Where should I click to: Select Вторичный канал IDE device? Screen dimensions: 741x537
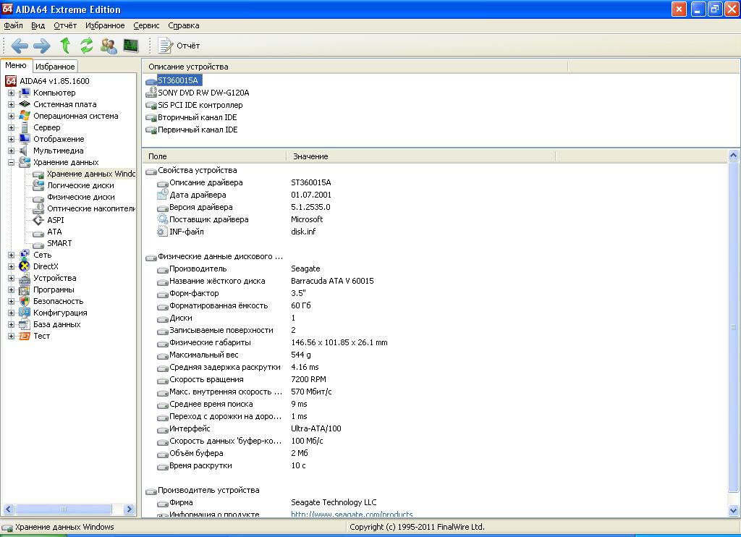(197, 117)
